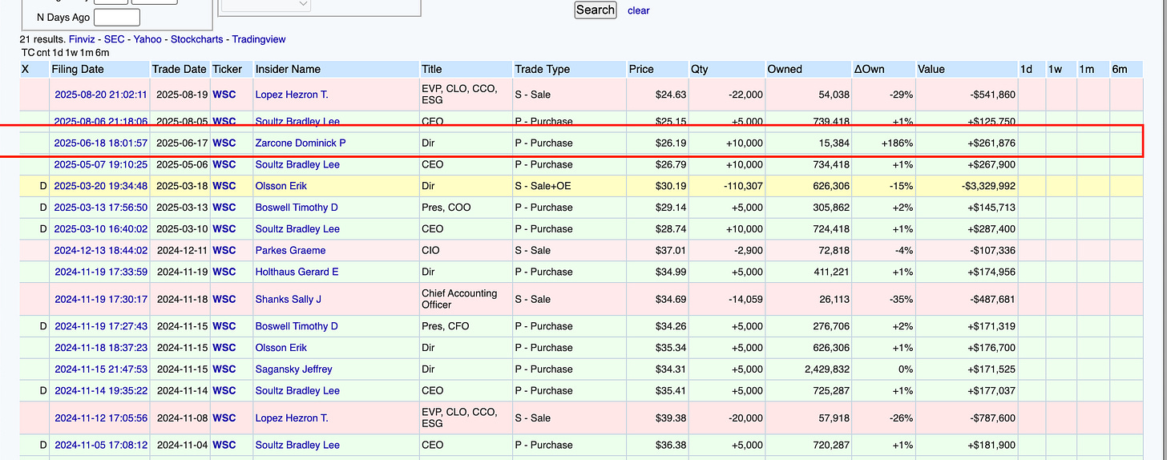
Task: Click the clear link next to Search
Action: pyautogui.click(x=639, y=10)
